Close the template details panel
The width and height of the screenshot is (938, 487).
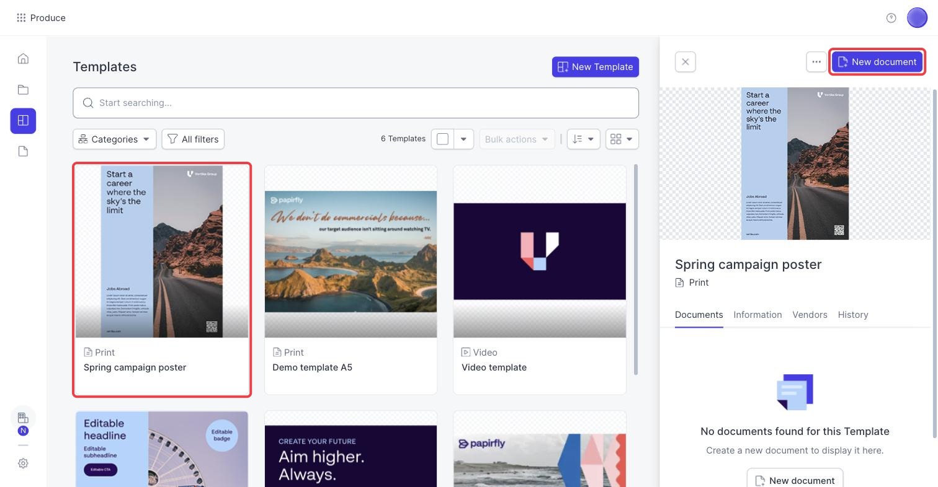686,62
